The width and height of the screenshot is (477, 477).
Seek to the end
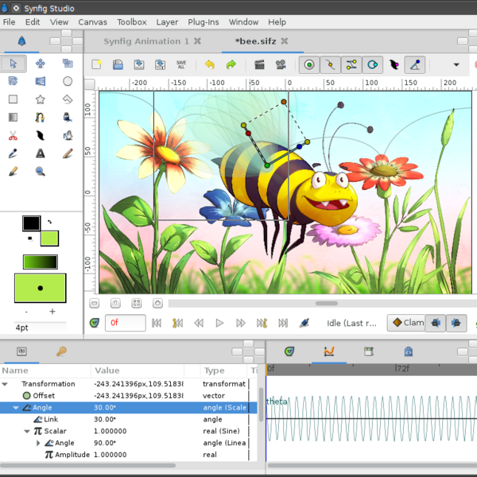click(x=283, y=323)
